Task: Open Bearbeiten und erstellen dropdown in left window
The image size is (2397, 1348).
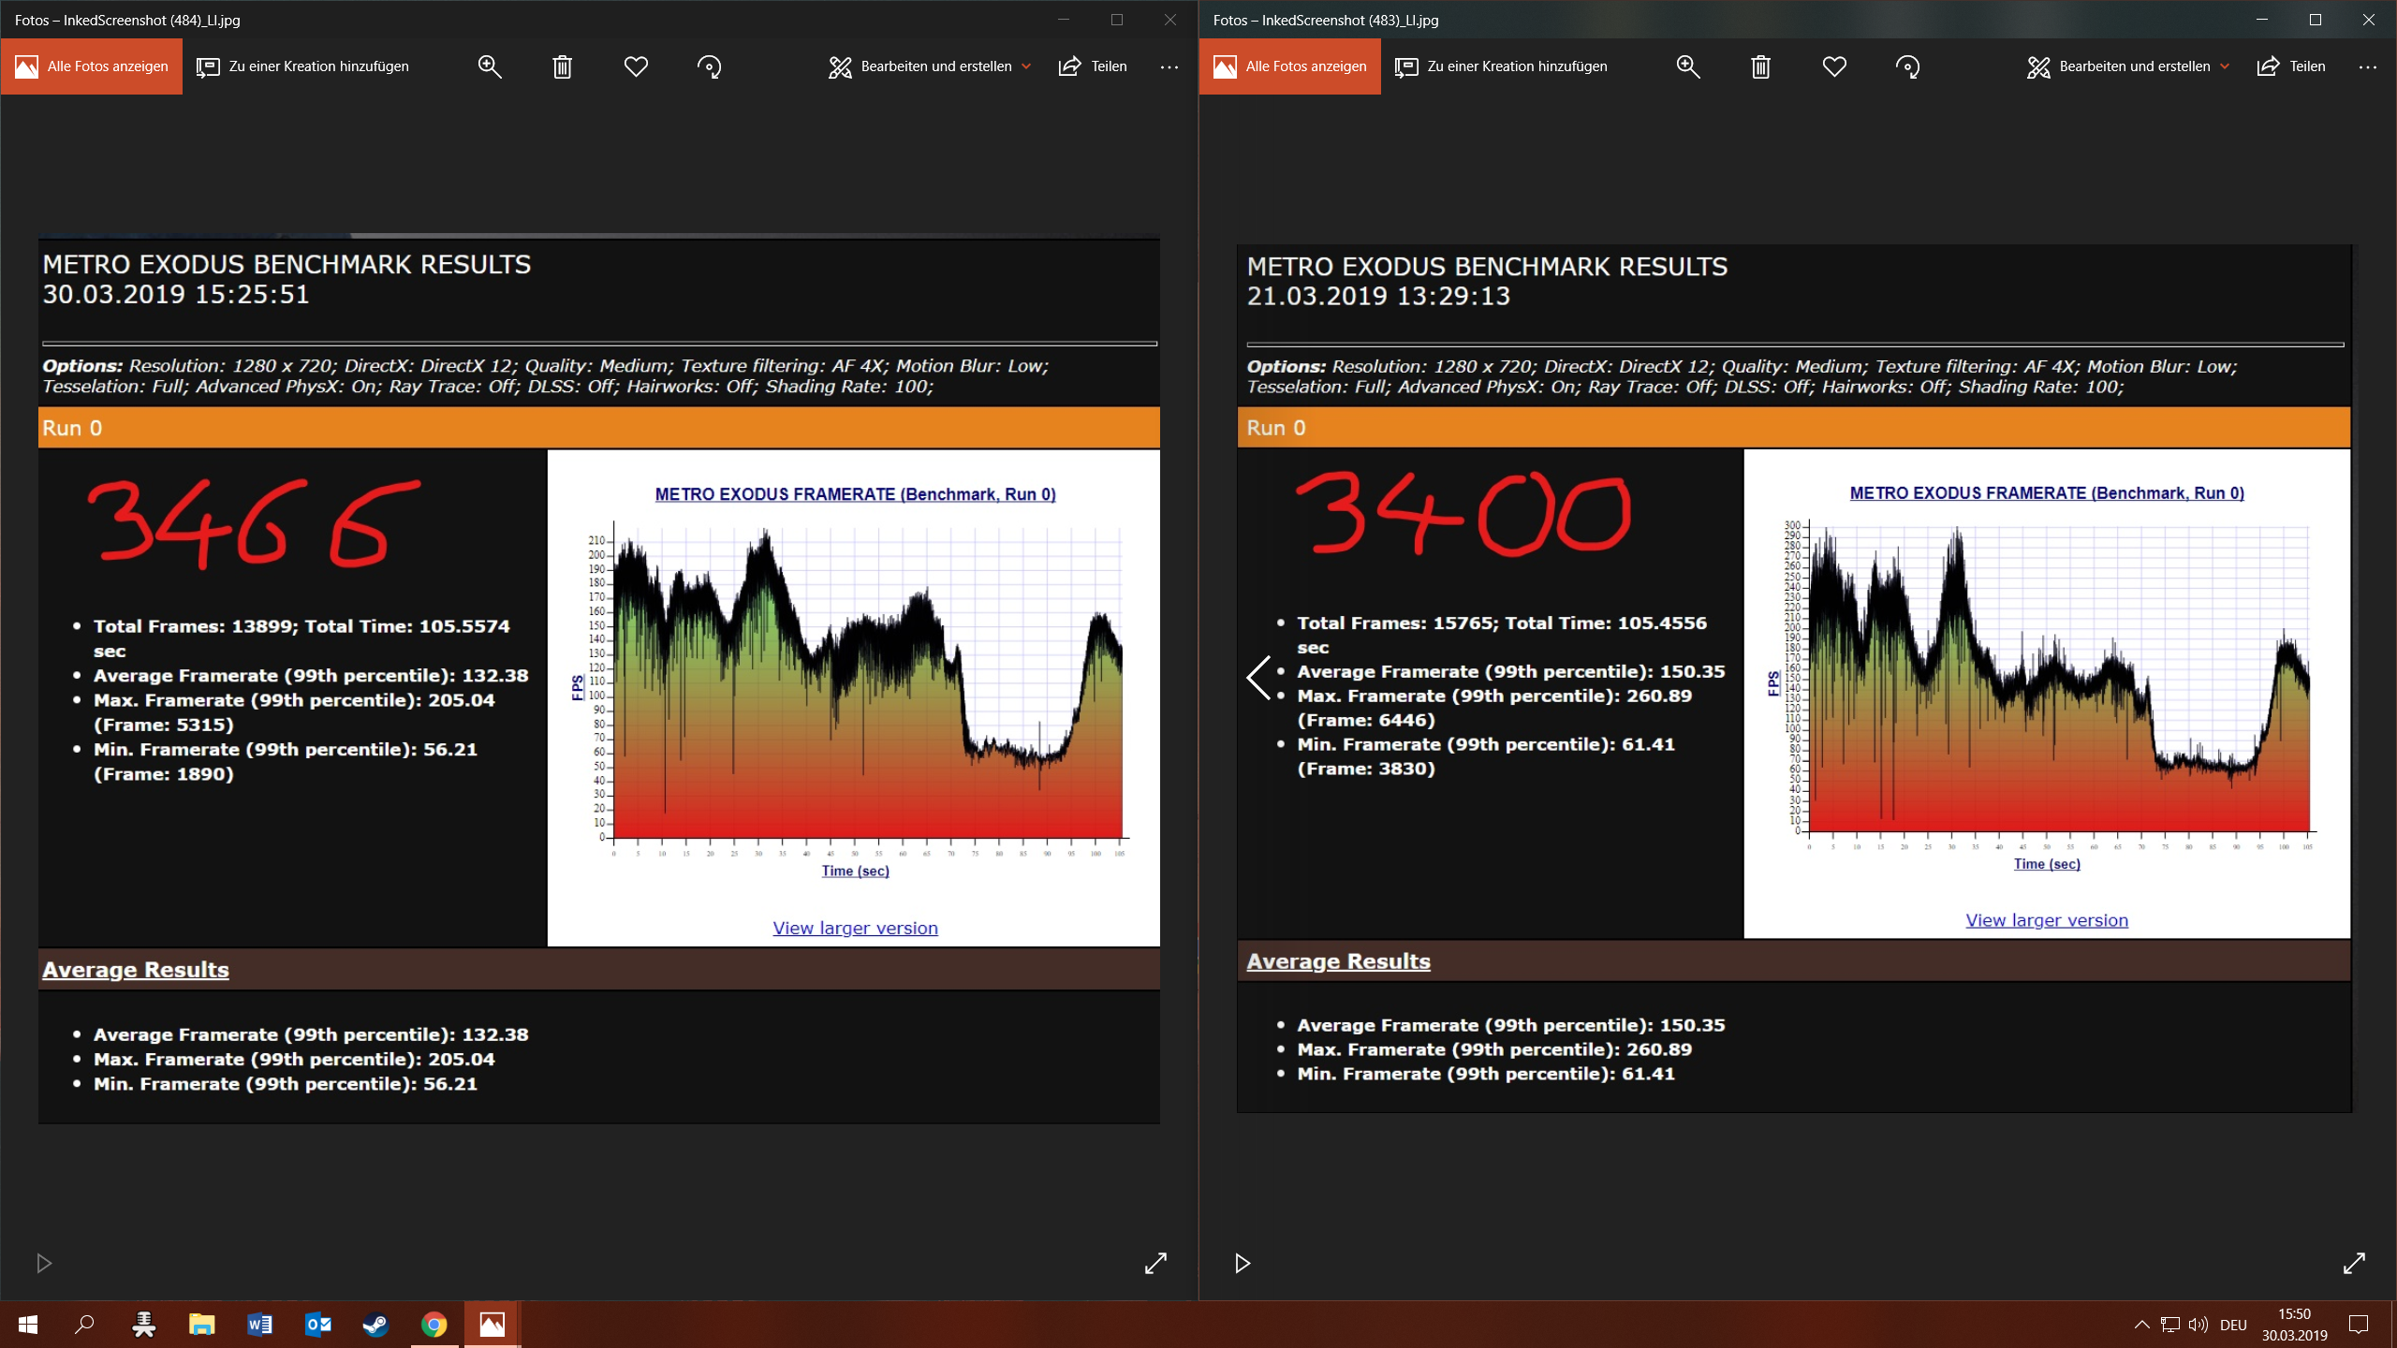Action: pos(929,66)
